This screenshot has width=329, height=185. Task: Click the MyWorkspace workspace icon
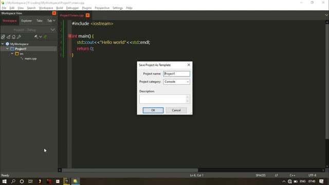coord(7,44)
